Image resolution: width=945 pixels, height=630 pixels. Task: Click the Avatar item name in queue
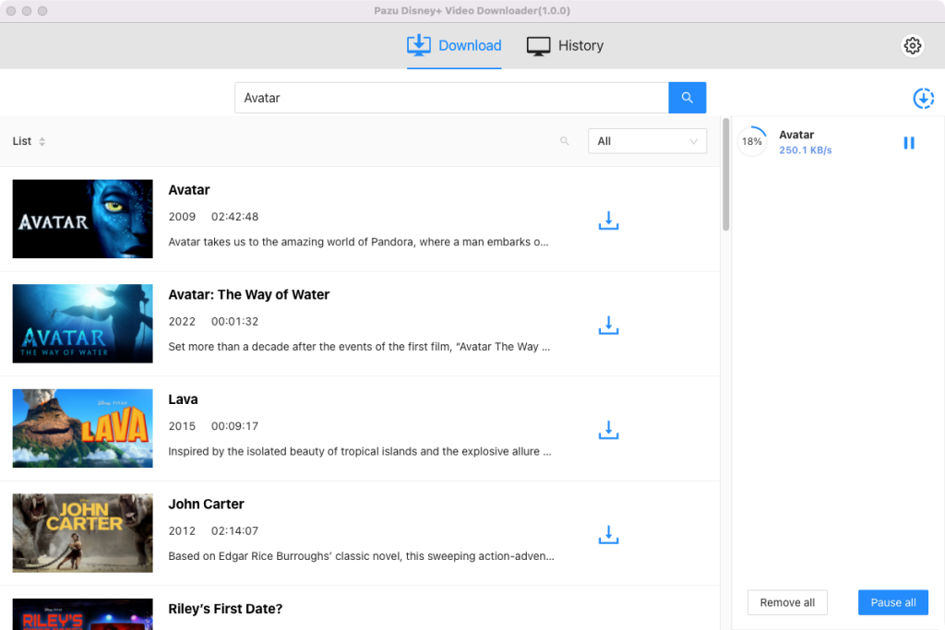(796, 135)
